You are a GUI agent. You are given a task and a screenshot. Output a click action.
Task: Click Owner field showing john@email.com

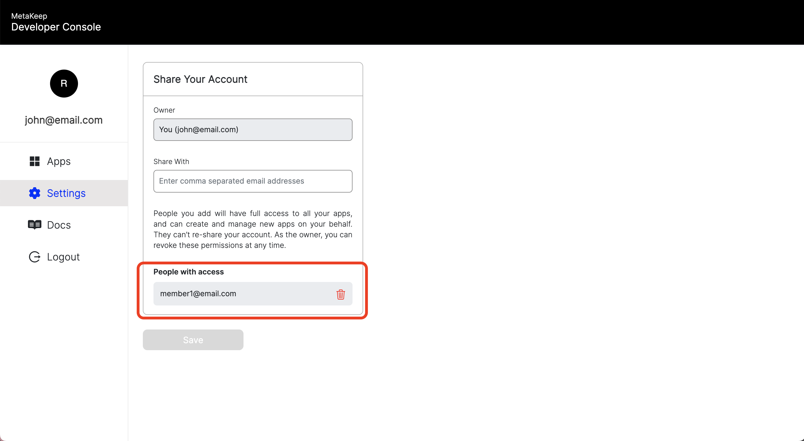click(253, 129)
